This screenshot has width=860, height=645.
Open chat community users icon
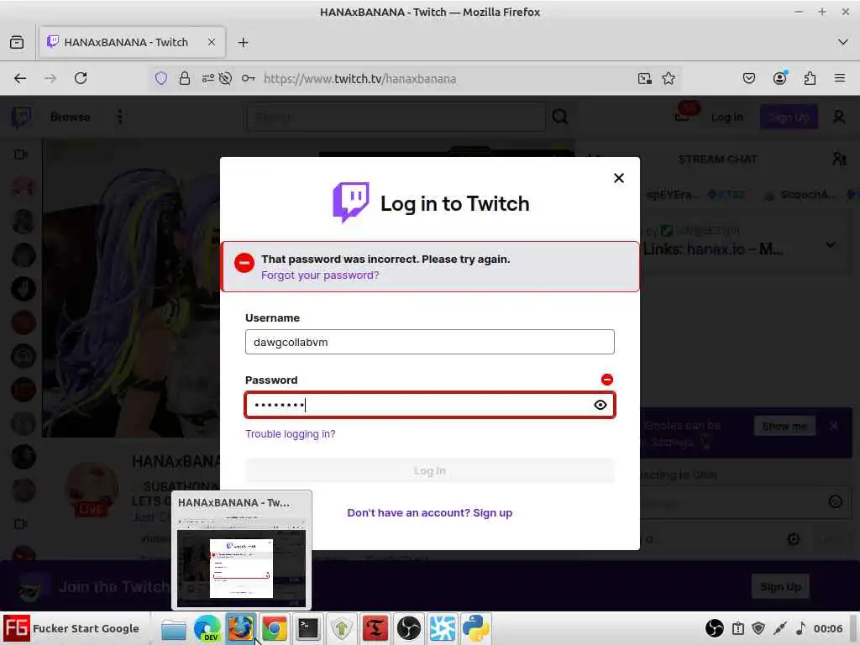point(839,159)
